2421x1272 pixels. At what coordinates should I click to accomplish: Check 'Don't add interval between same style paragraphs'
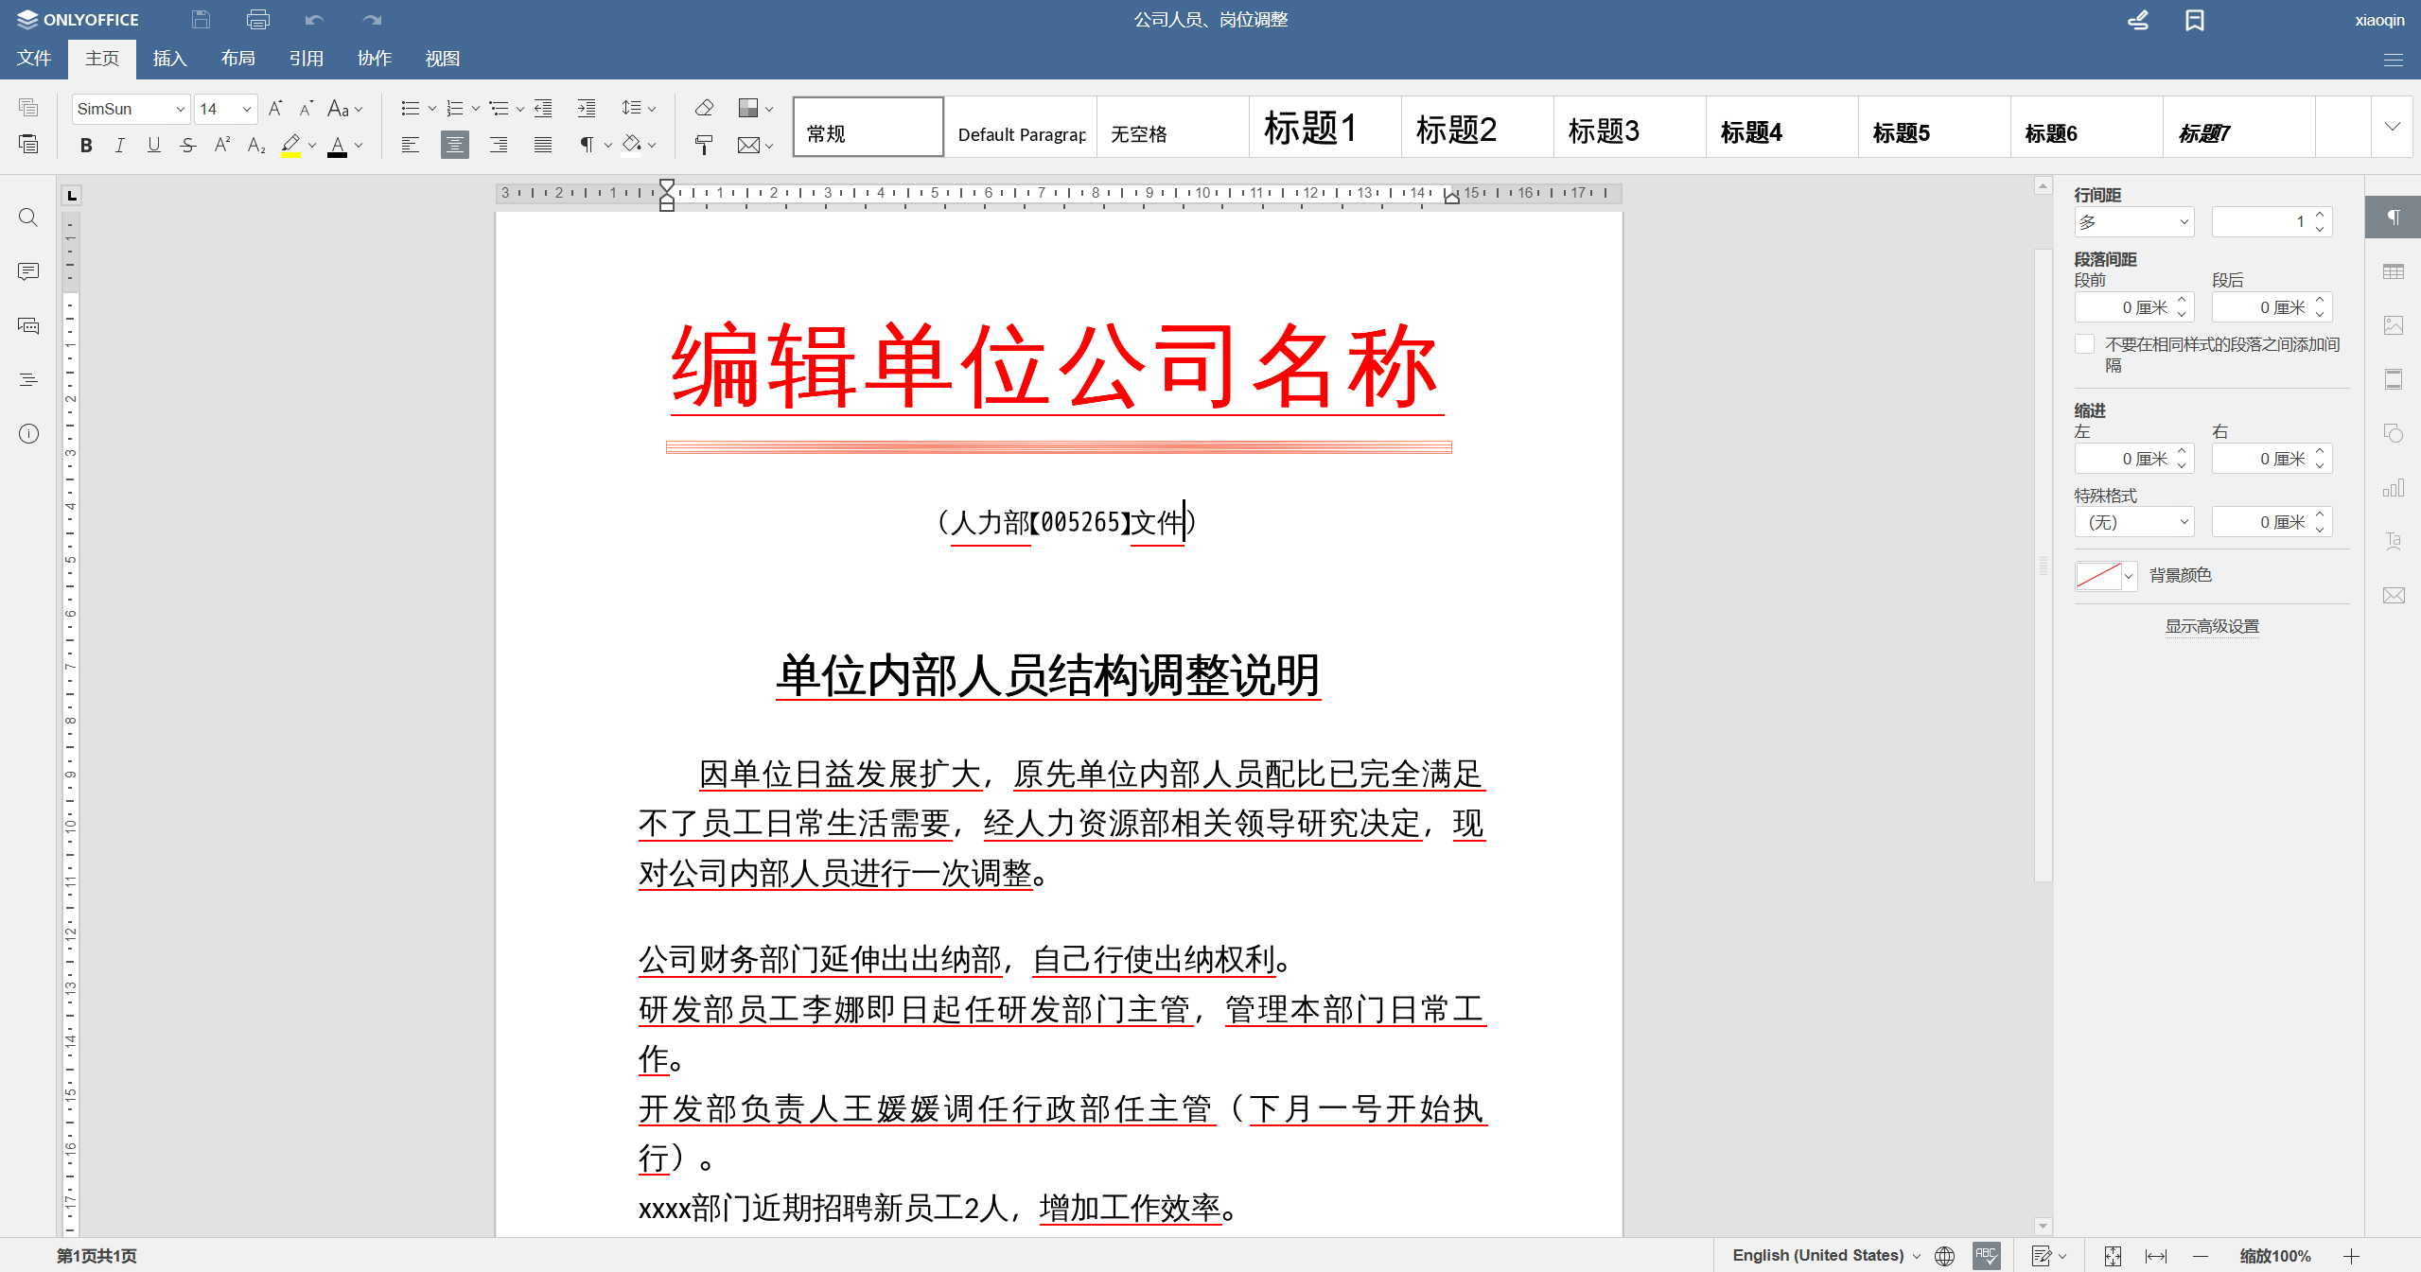(x=2084, y=344)
